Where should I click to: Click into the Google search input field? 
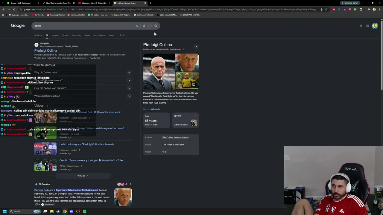click(x=84, y=26)
